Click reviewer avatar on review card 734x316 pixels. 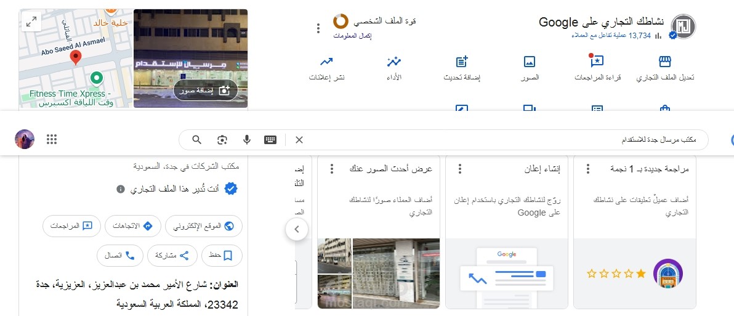click(x=668, y=273)
